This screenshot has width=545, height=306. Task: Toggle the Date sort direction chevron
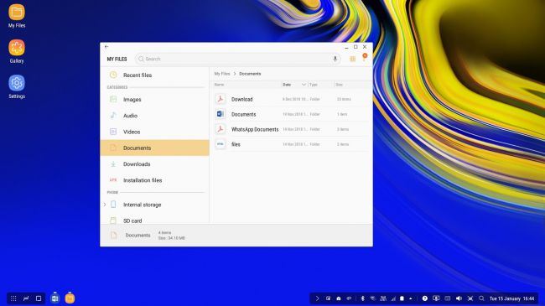[x=304, y=85]
